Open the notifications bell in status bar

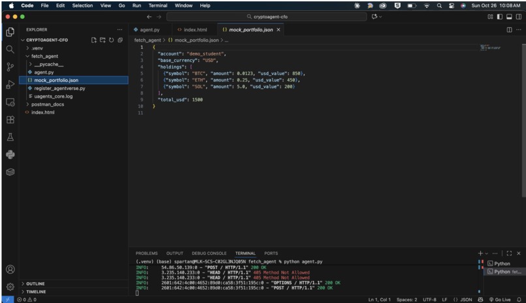(x=519, y=300)
